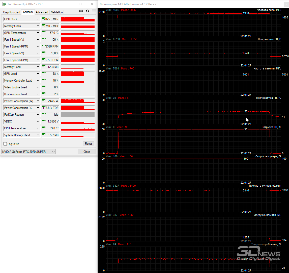
Task: Expand Fan 2 Speed (%) dropdown
Action: (38, 53)
